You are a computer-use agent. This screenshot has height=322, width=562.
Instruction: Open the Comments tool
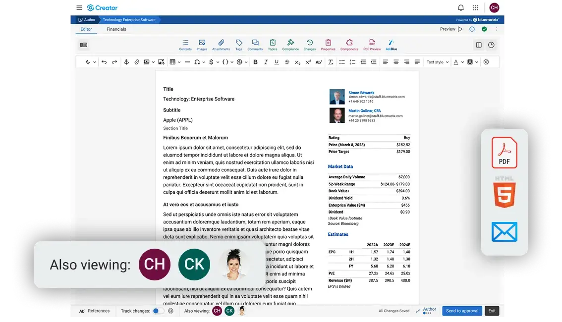[x=255, y=45]
